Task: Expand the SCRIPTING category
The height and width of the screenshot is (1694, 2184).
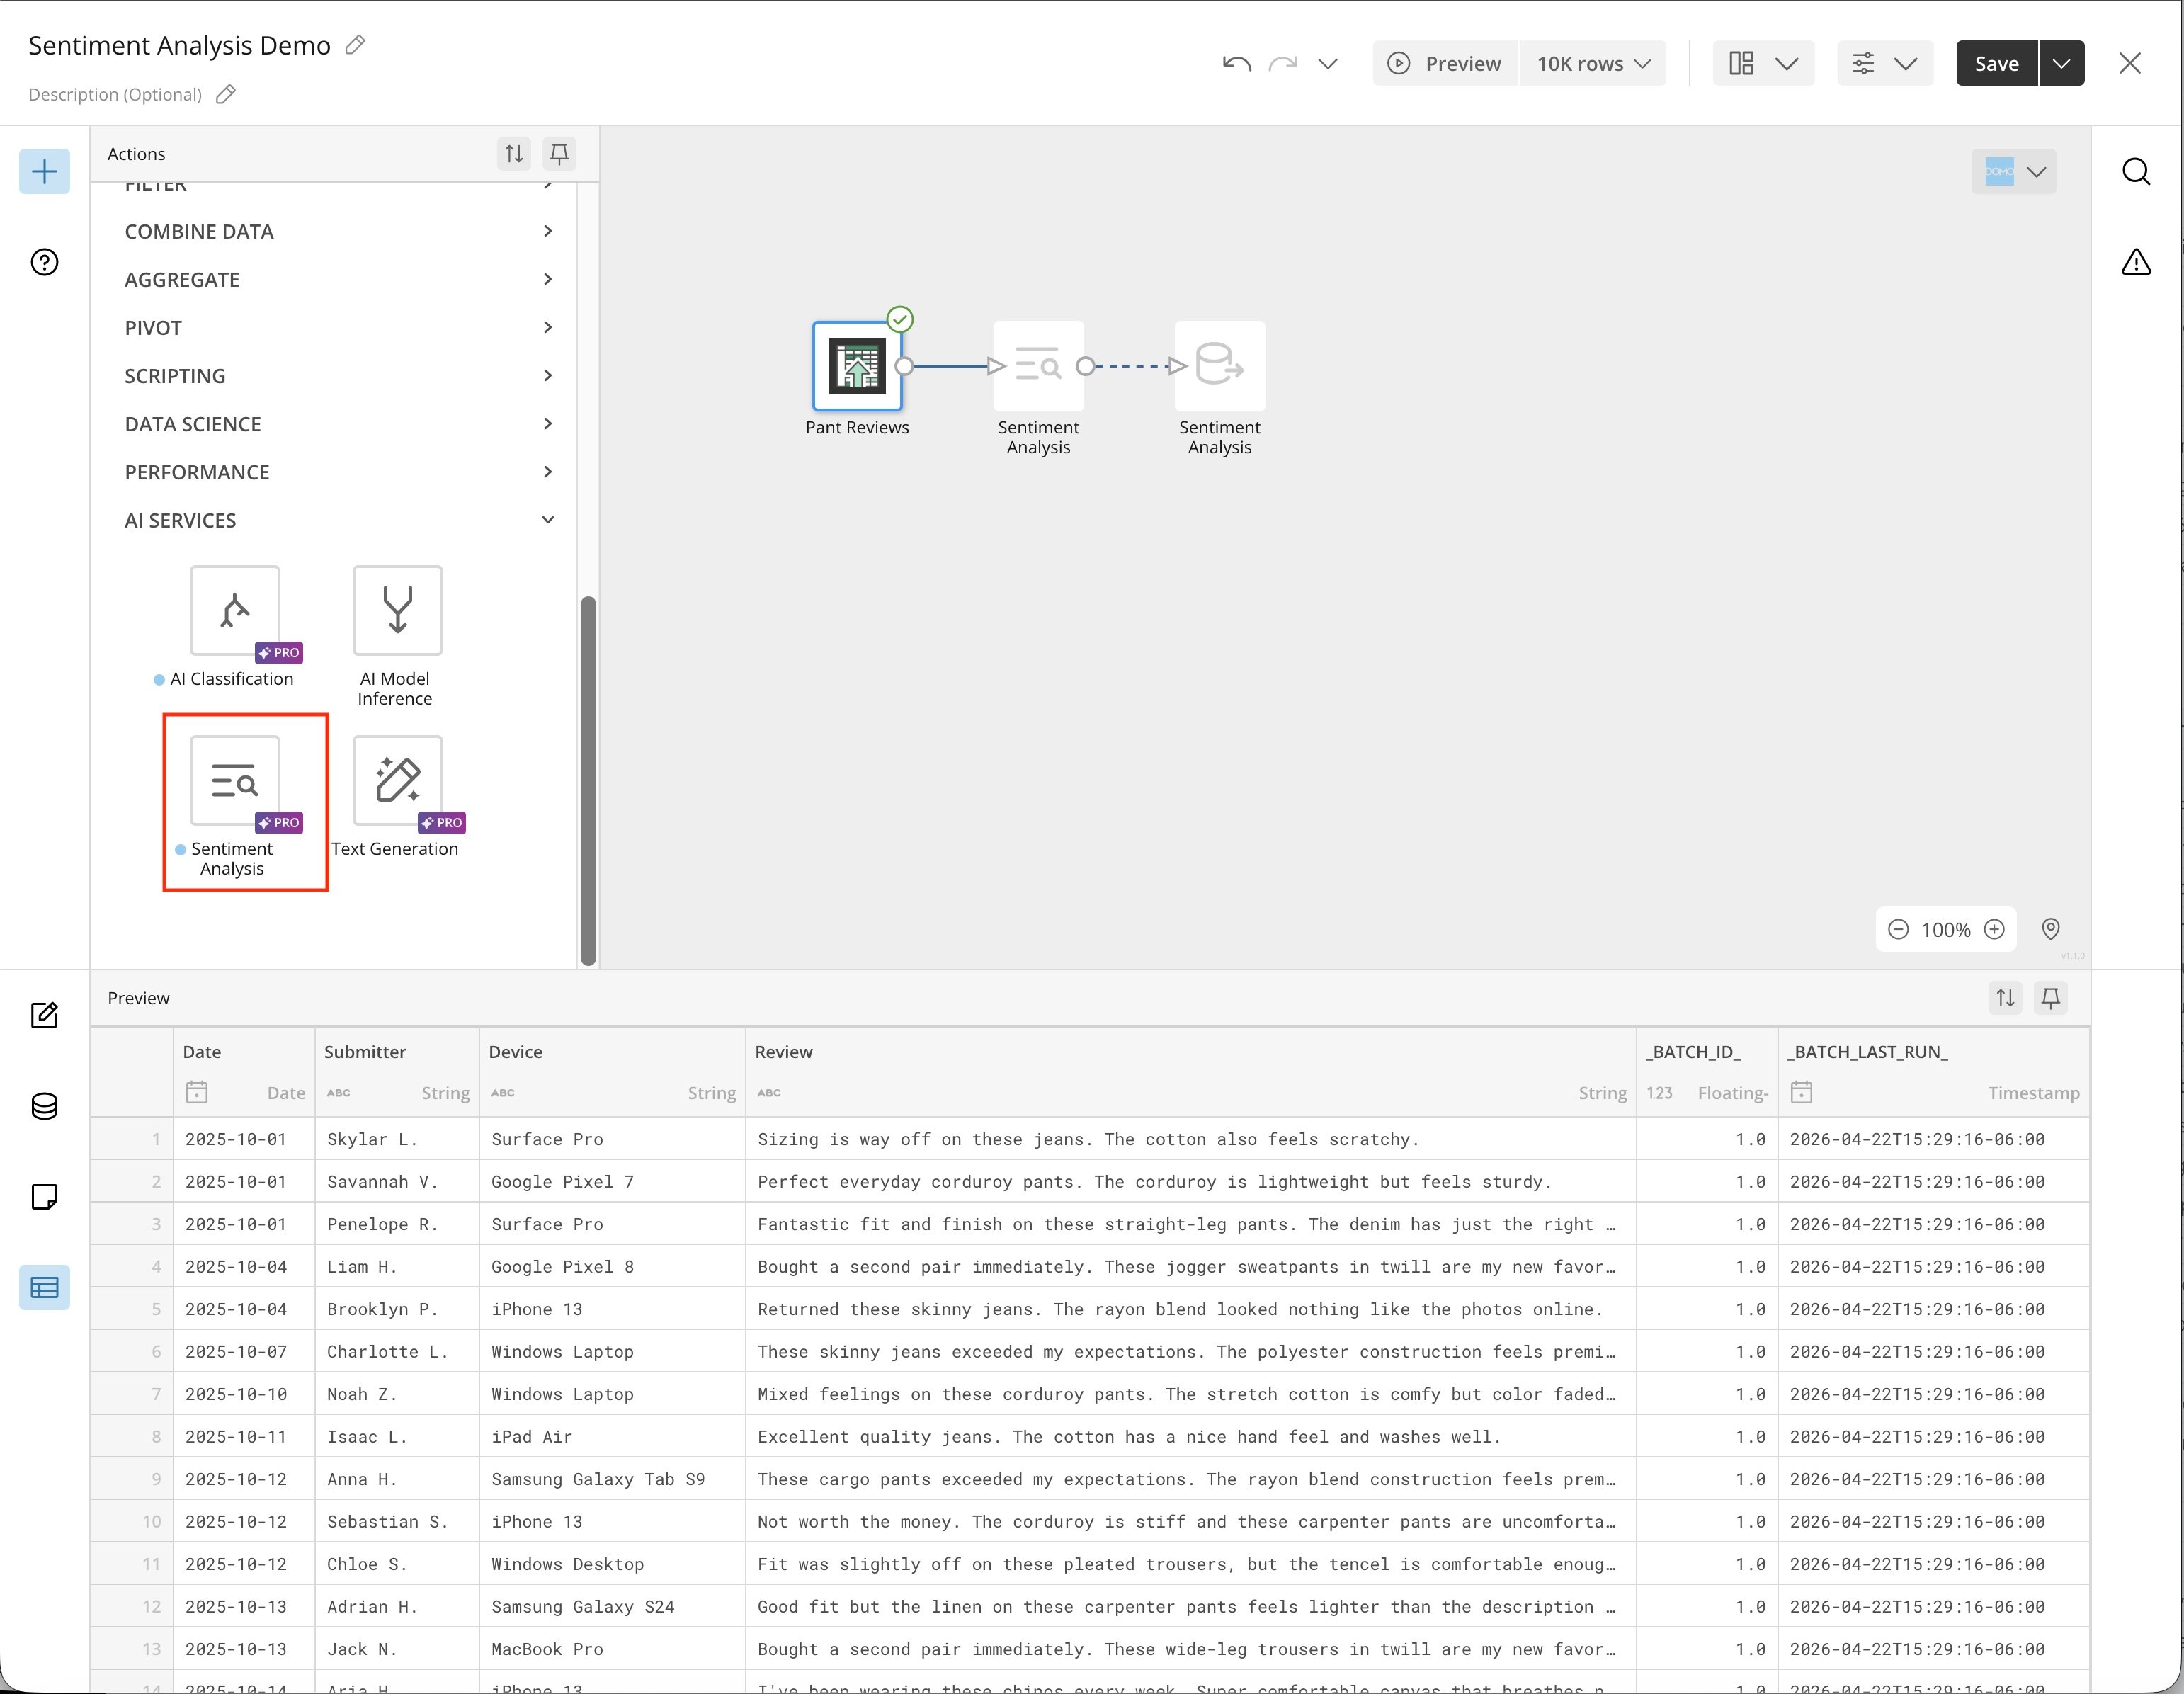Action: coord(338,375)
